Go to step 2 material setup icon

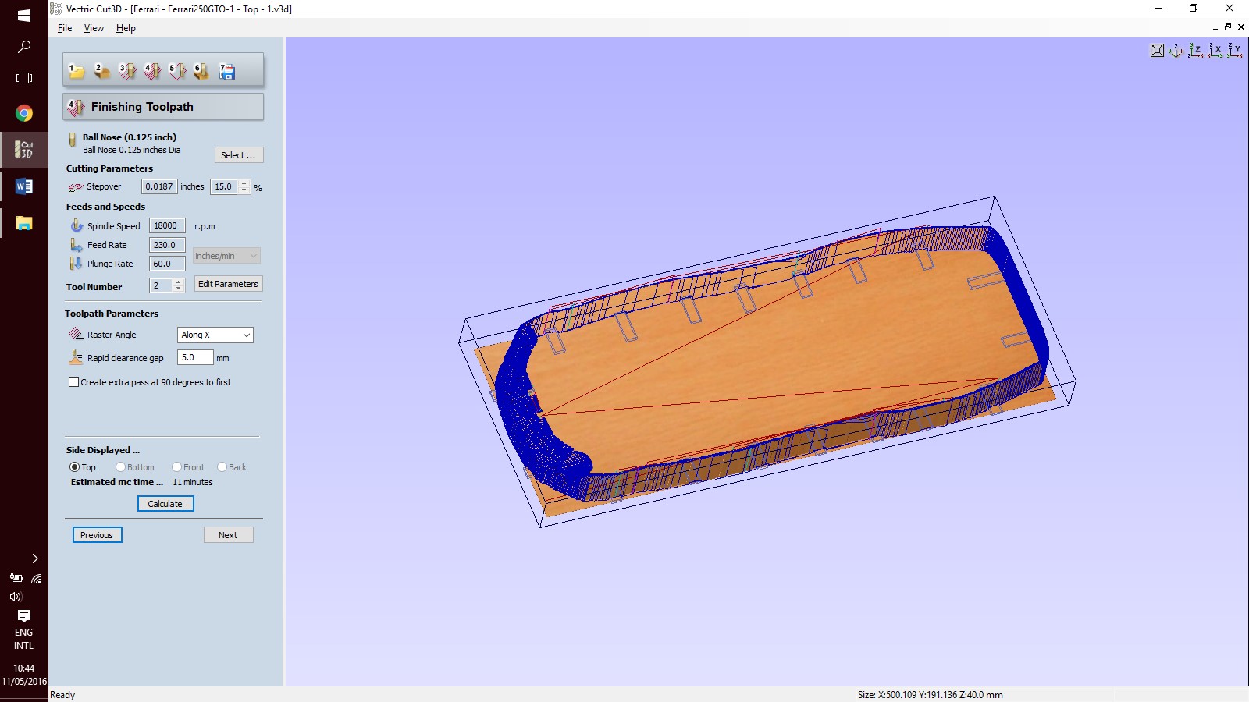[x=101, y=71]
